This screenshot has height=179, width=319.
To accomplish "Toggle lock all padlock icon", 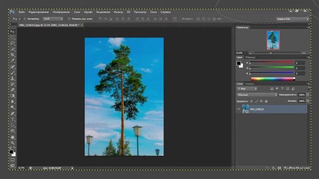I will [x=266, y=101].
